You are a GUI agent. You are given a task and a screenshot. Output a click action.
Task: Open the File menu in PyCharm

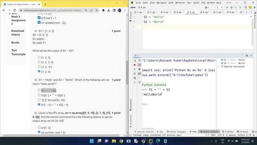coord(138,3)
